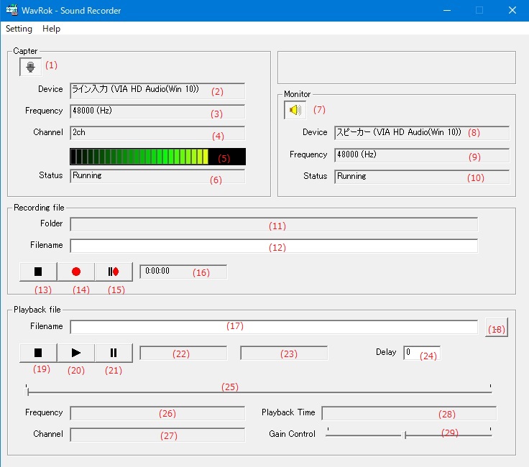The image size is (529, 467).
Task: Click the Recording file Folder field
Action: point(274,225)
